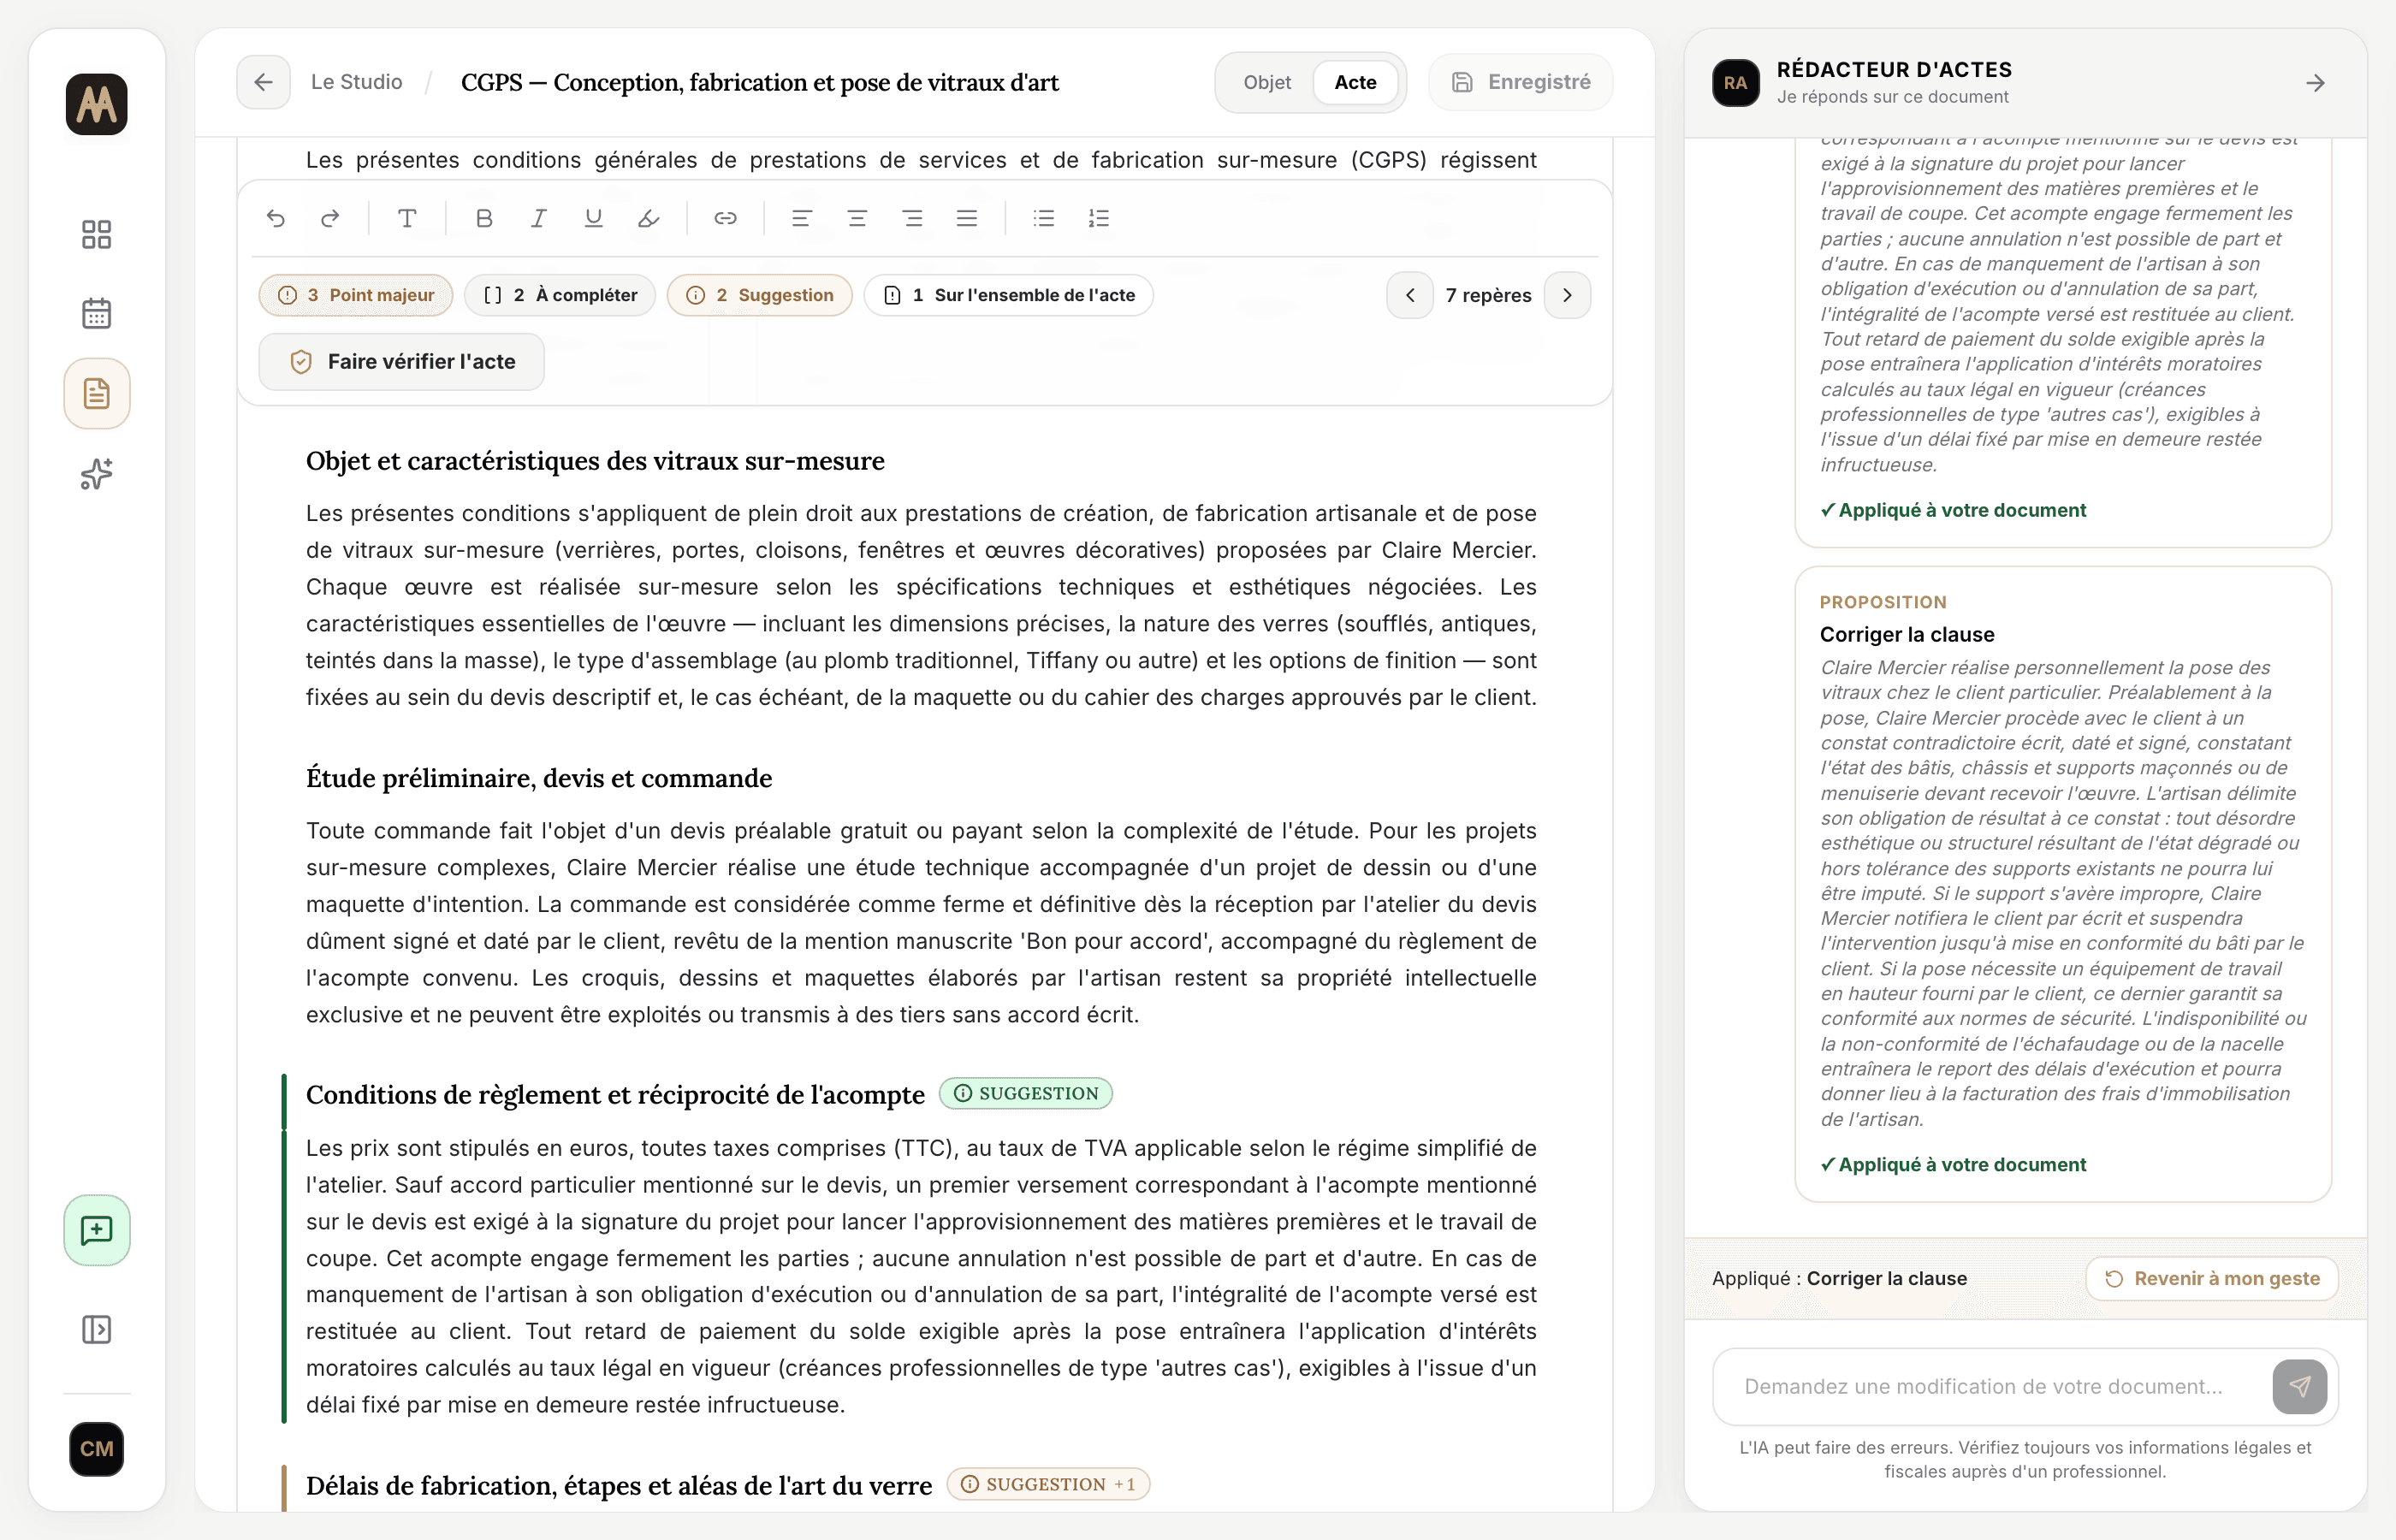The width and height of the screenshot is (2396, 1540).
Task: Insert a link with the link icon
Action: click(725, 218)
